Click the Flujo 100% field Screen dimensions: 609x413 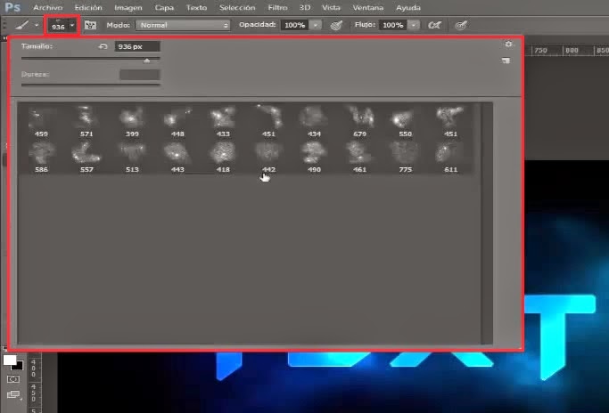(393, 25)
